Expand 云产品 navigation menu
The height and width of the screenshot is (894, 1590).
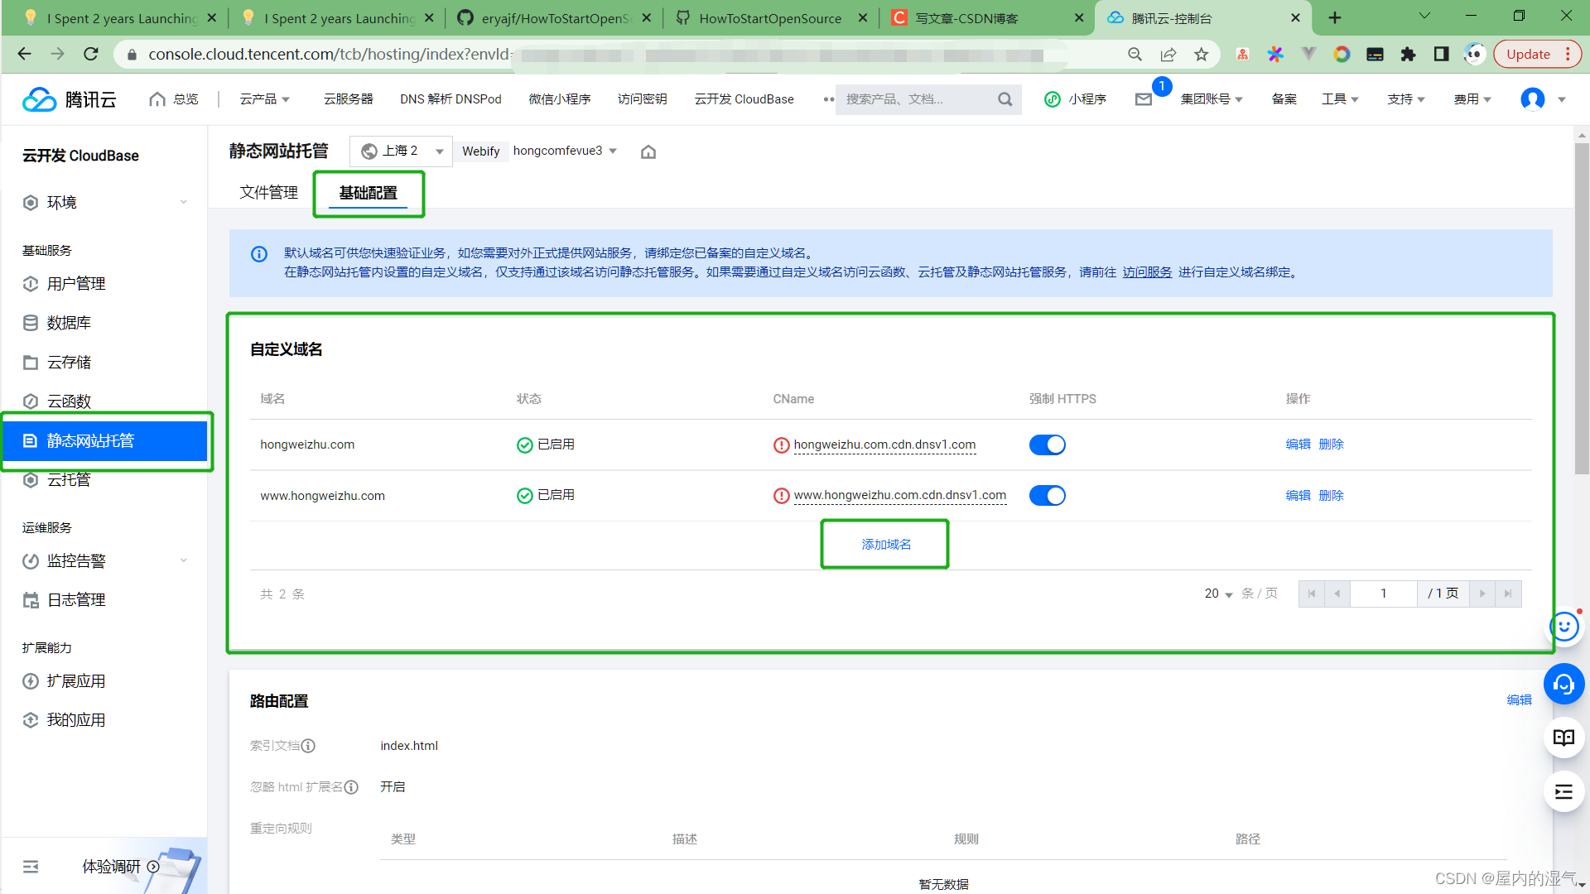263,99
